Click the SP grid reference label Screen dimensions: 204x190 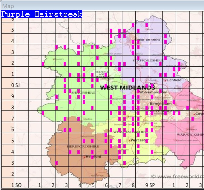point(152,185)
